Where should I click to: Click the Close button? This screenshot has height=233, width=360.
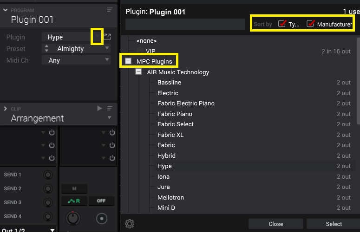click(276, 224)
